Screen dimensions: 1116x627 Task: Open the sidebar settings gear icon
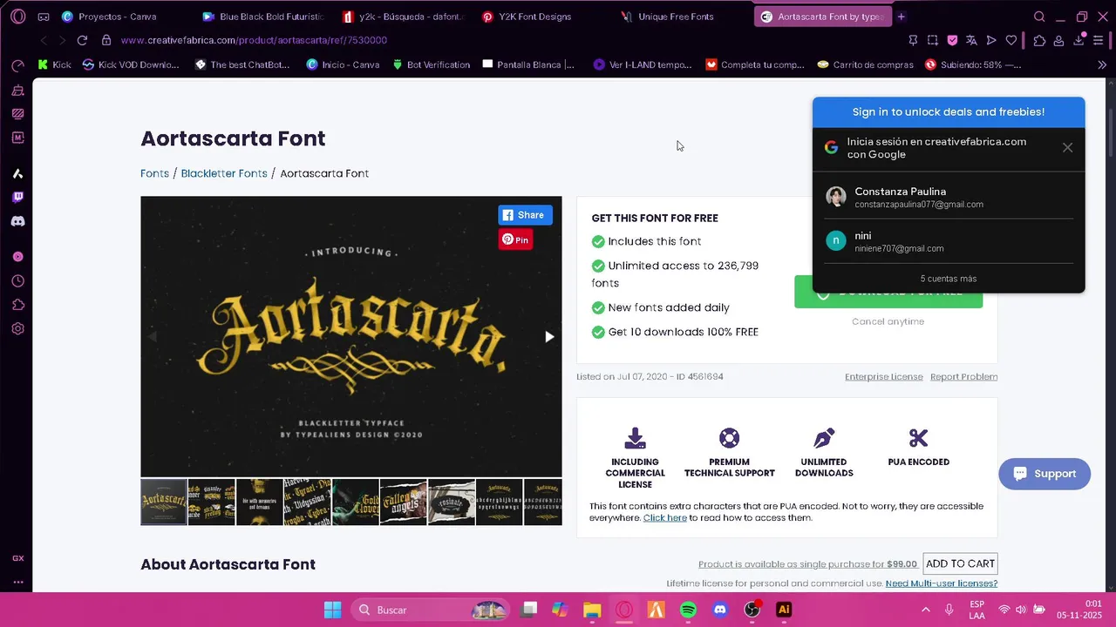[x=17, y=329]
